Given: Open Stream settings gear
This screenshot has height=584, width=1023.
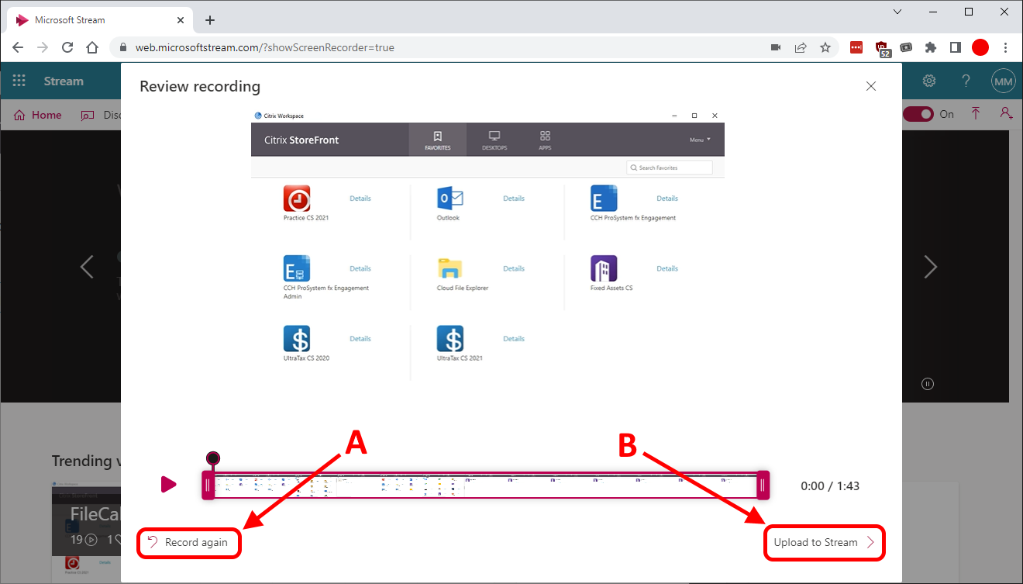Looking at the screenshot, I should click(x=928, y=81).
